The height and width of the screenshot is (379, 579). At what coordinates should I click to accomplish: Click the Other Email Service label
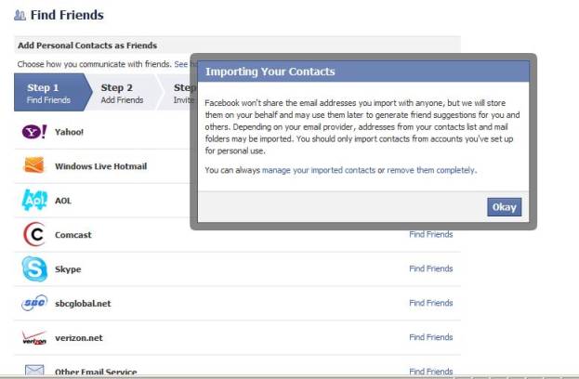(x=96, y=372)
